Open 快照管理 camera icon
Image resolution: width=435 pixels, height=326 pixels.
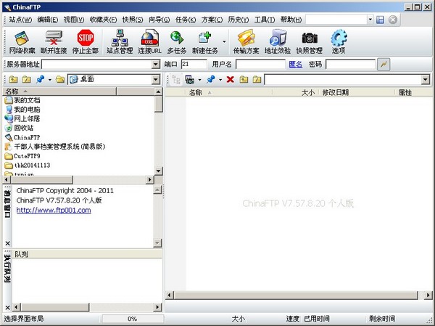pyautogui.click(x=310, y=42)
